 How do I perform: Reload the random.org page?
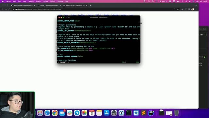[x=9, y=9]
